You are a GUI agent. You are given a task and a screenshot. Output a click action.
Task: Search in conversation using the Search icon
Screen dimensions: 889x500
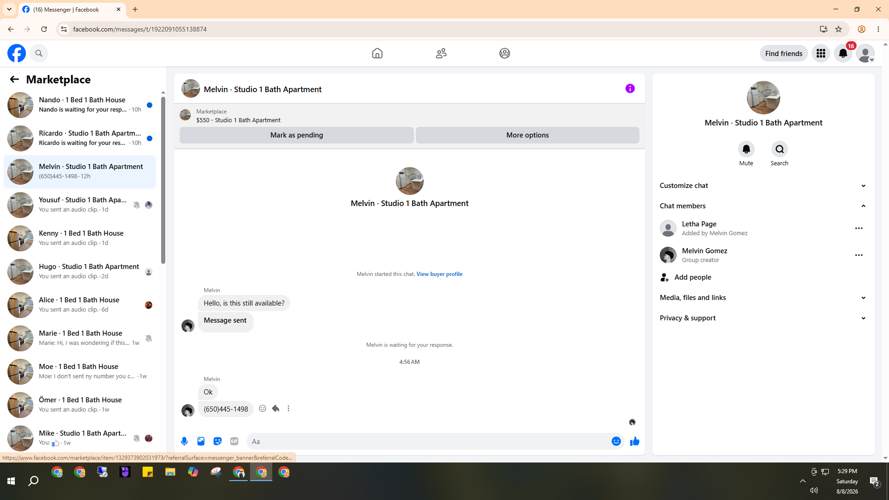click(x=780, y=149)
